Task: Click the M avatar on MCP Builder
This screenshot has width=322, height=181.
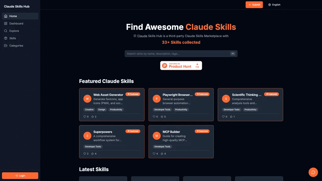Action: (157, 136)
